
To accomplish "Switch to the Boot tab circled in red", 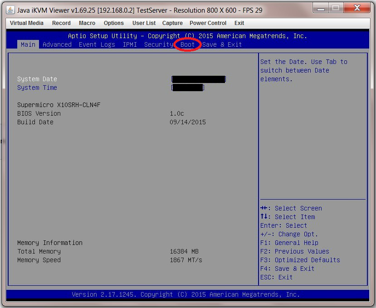I will click(187, 44).
